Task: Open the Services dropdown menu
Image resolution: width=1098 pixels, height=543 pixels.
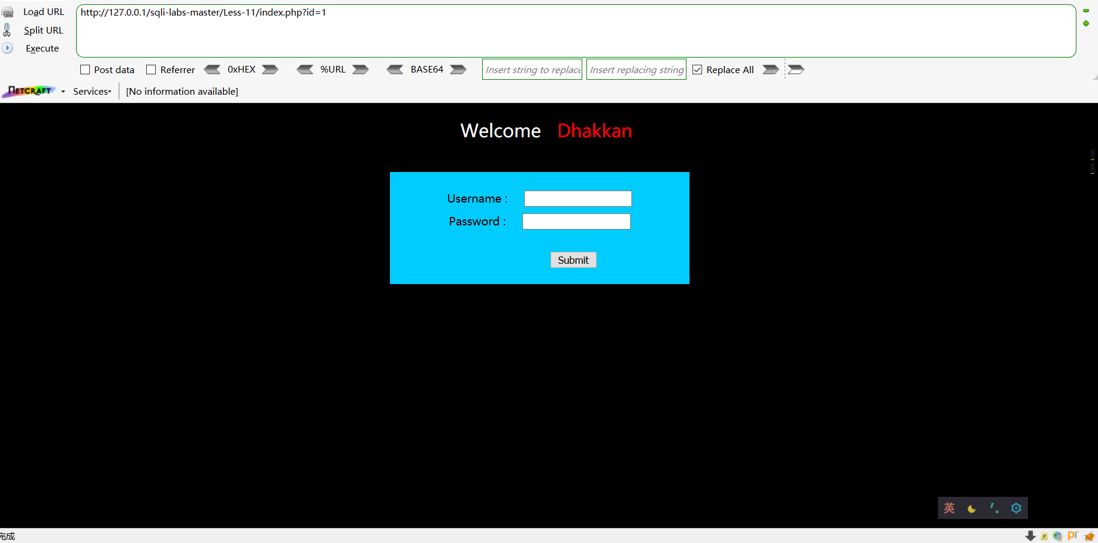Action: click(92, 91)
